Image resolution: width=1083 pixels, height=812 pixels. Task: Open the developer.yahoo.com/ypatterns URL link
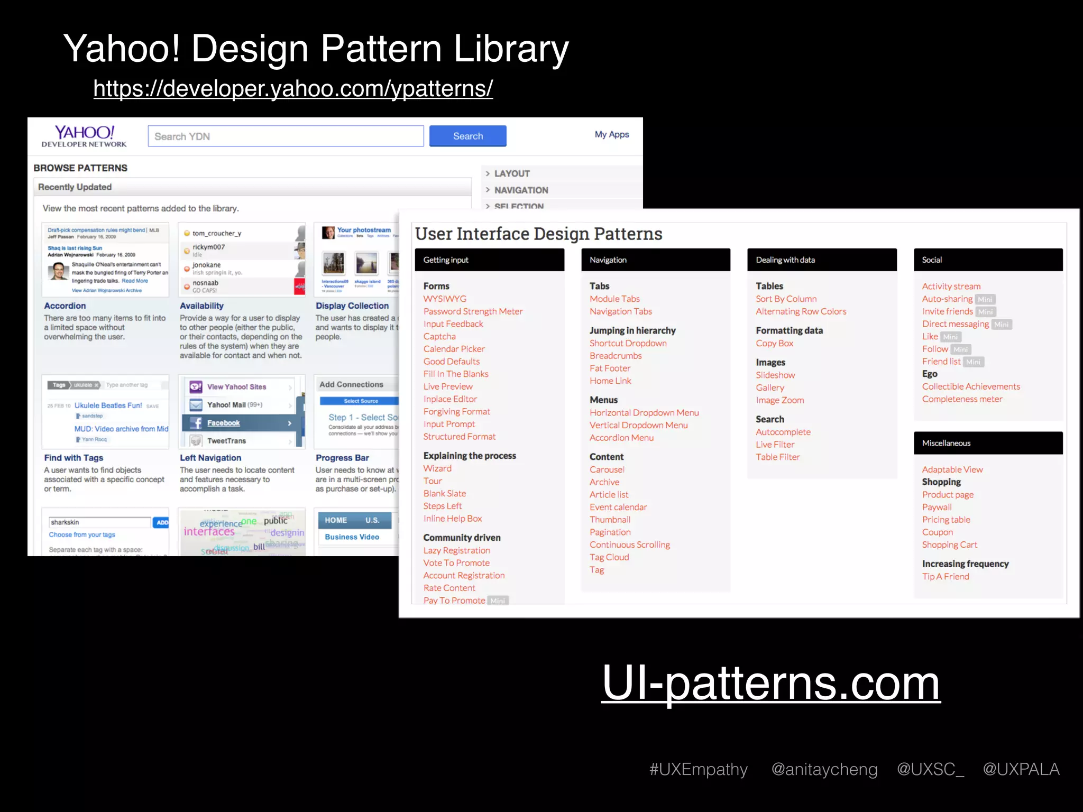(293, 88)
